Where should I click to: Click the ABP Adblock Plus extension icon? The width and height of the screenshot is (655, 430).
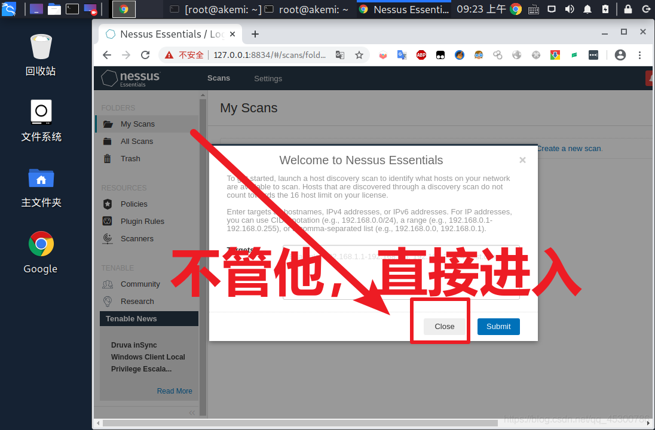point(421,55)
